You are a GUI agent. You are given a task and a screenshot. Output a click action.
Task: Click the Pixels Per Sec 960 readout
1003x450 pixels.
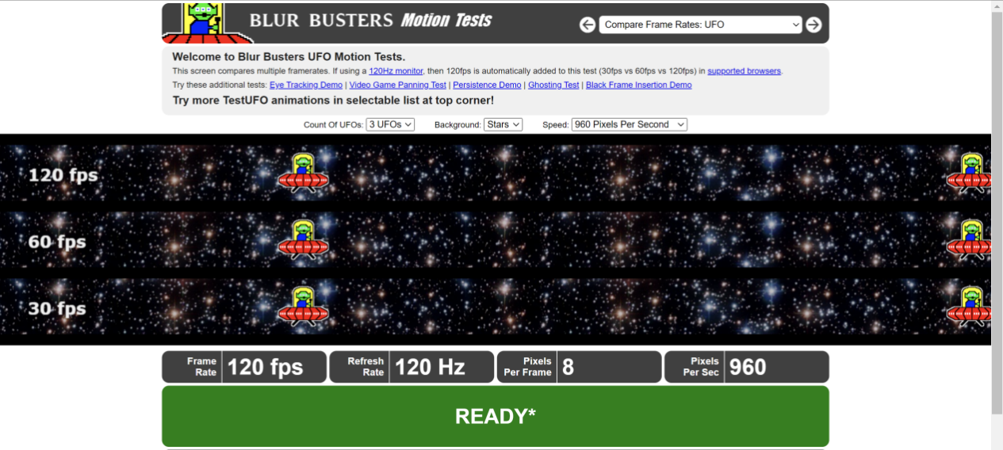746,367
